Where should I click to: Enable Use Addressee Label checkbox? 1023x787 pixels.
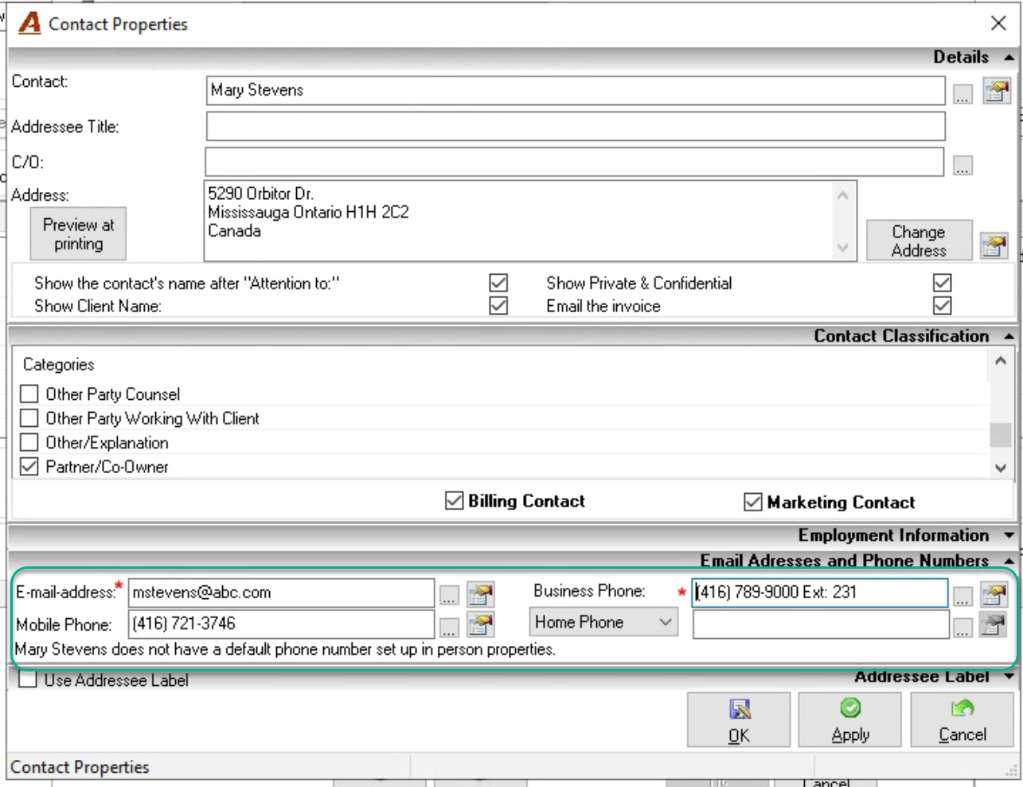(28, 680)
